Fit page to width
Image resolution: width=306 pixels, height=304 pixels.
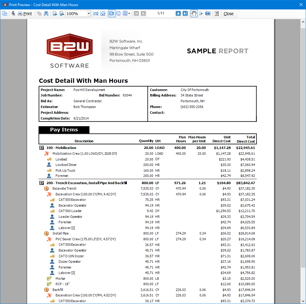point(96,13)
